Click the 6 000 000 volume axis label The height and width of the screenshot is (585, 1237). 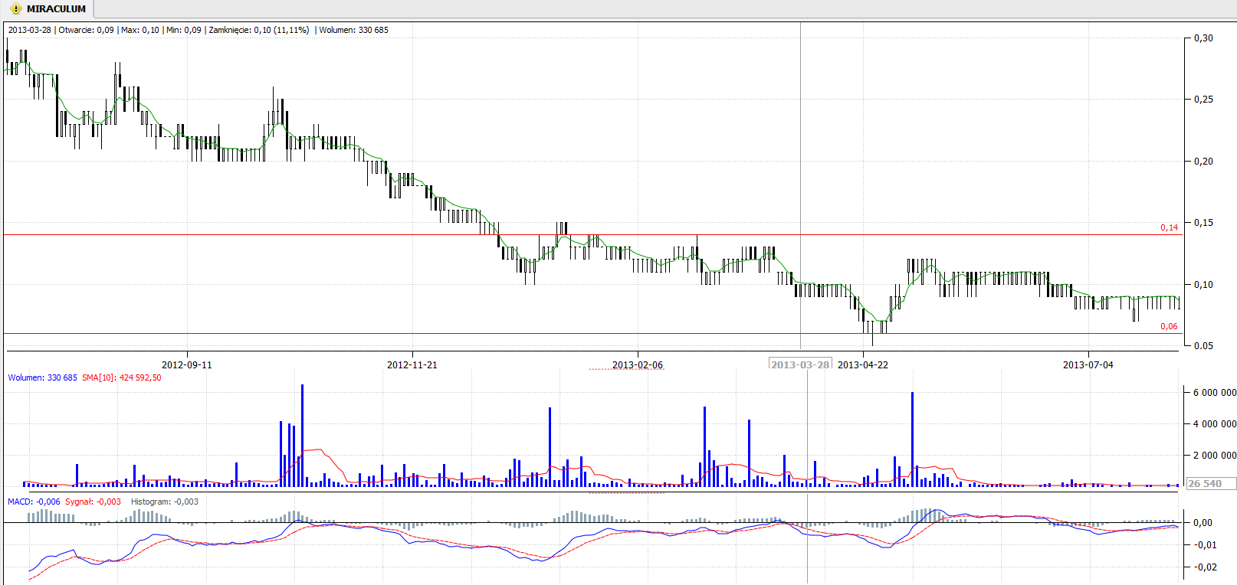coord(1215,393)
